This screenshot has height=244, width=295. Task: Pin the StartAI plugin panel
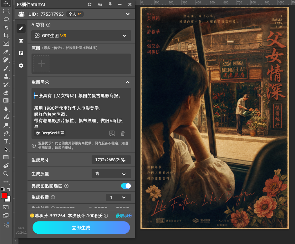pos(110,4)
